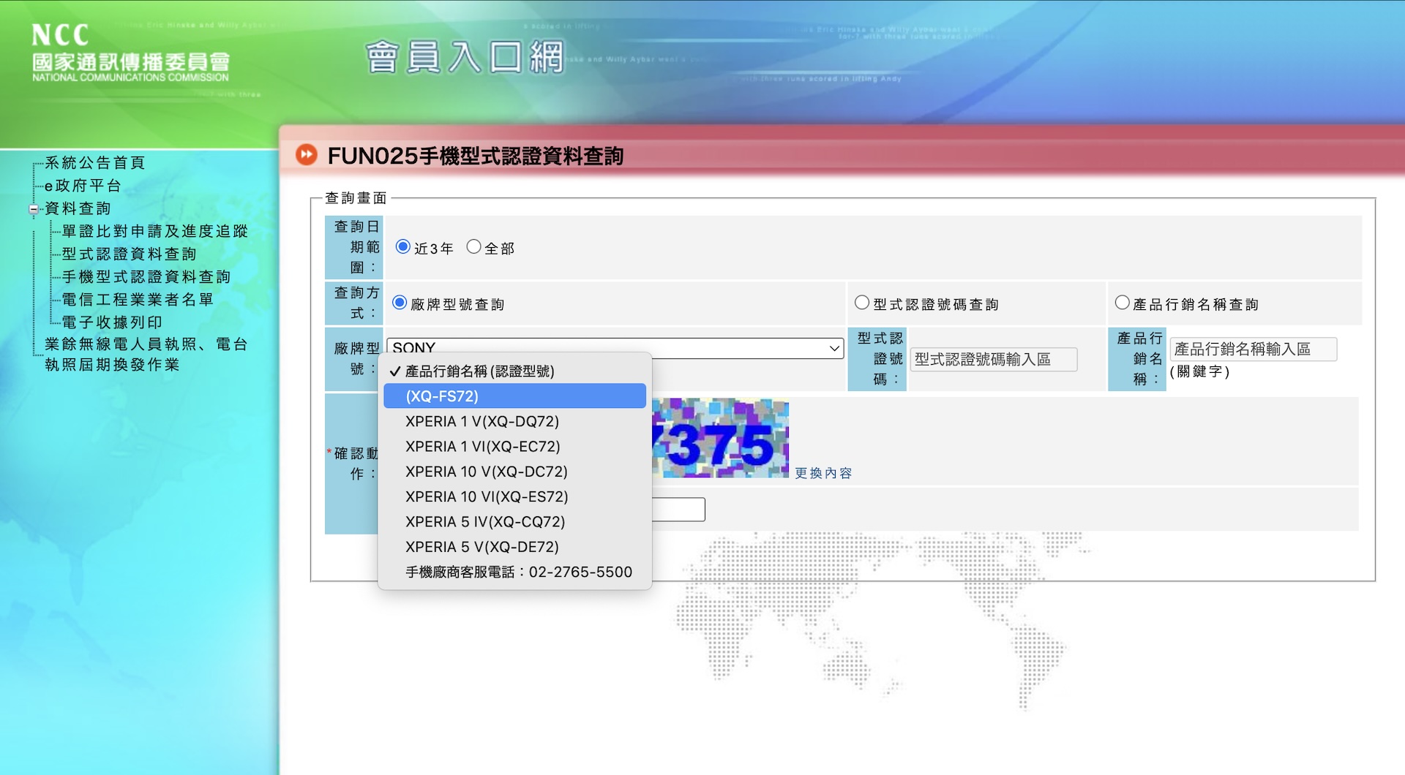Collapse the 資料查詢 tree node
This screenshot has height=775, width=1405.
click(34, 209)
